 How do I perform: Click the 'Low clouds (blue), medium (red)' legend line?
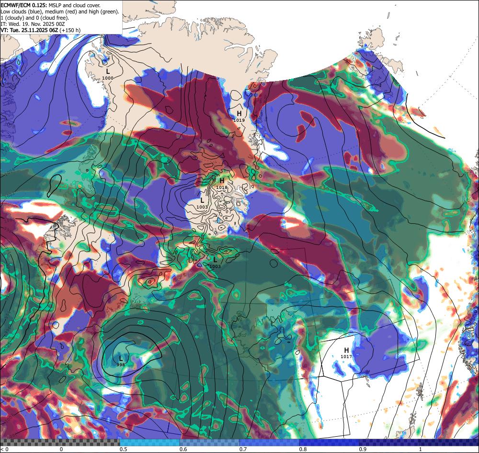tap(60, 12)
